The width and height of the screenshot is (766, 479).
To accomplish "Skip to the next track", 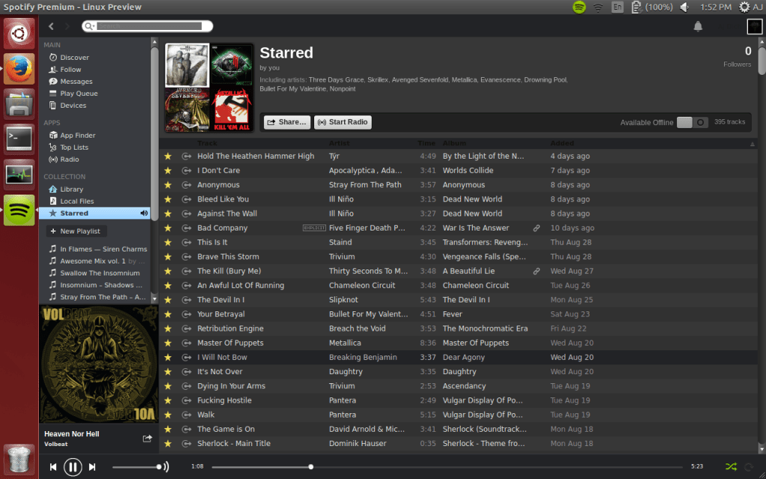I will 92,467.
